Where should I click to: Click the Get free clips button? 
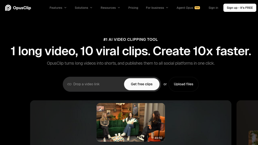pos(142,84)
